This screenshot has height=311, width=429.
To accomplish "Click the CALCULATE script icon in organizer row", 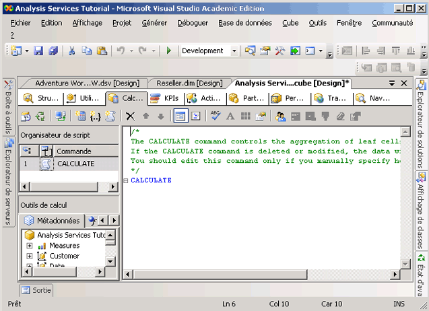I will [x=46, y=164].
